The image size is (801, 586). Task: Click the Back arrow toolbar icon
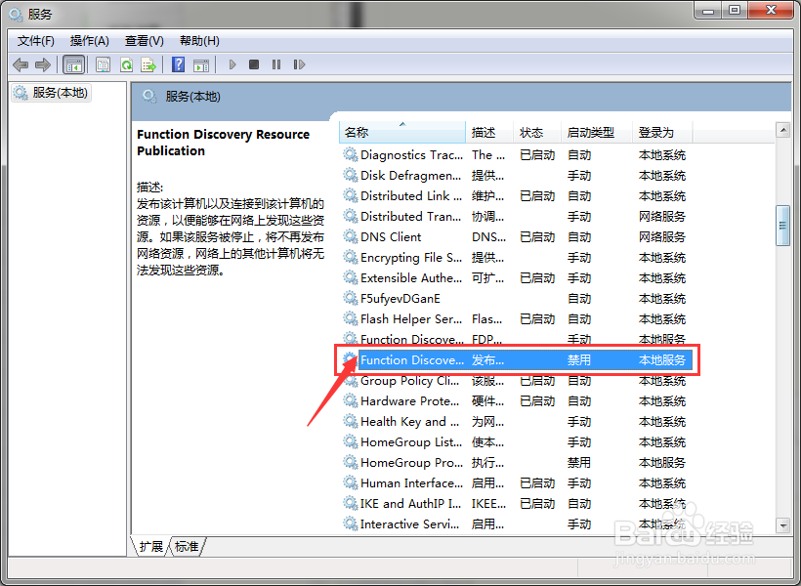click(21, 64)
